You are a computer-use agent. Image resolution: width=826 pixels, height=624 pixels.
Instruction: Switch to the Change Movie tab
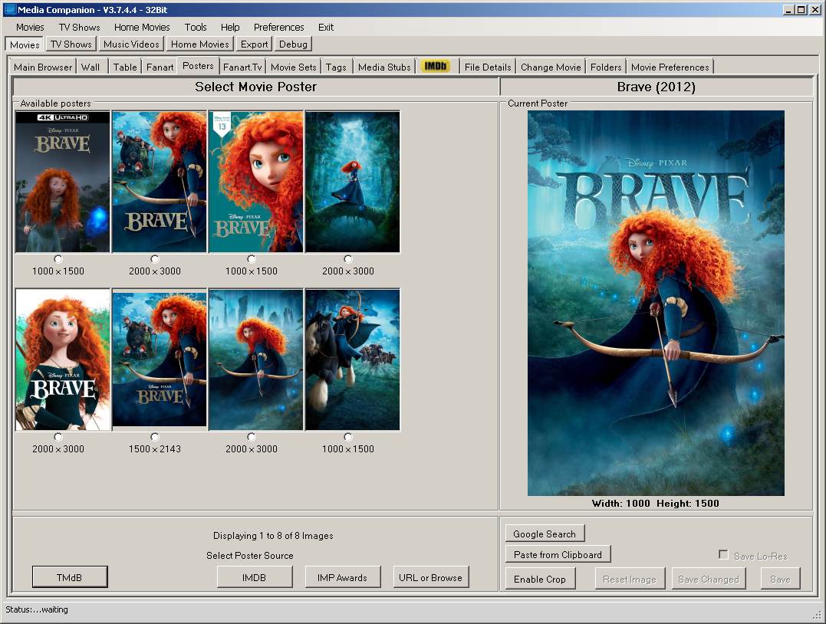551,67
